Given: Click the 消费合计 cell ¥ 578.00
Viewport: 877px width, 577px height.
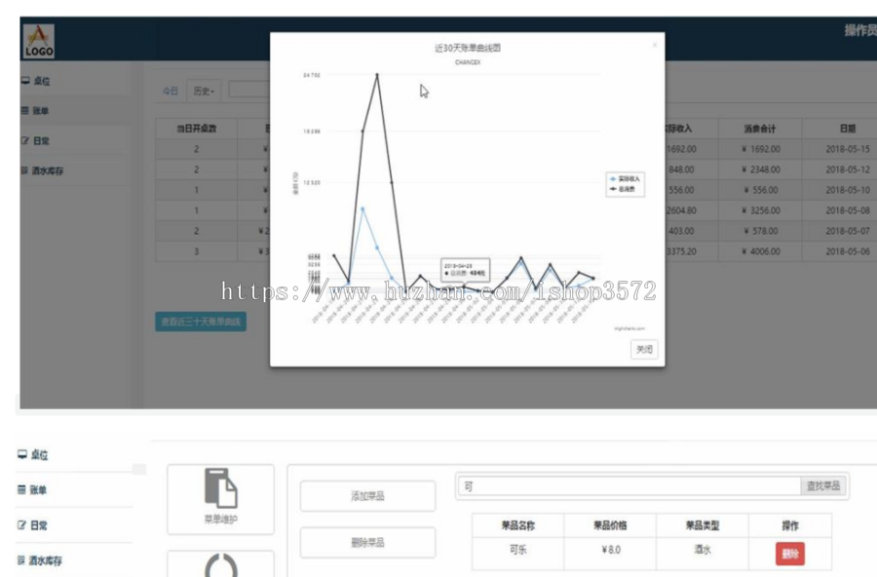Looking at the screenshot, I should click(761, 231).
